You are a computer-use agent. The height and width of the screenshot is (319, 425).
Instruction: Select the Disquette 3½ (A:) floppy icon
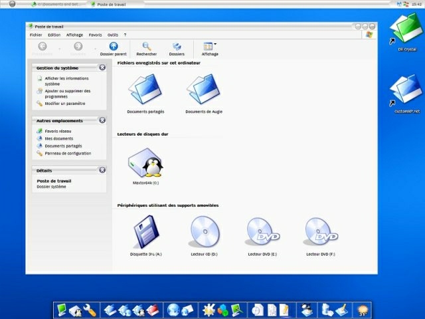pos(146,232)
